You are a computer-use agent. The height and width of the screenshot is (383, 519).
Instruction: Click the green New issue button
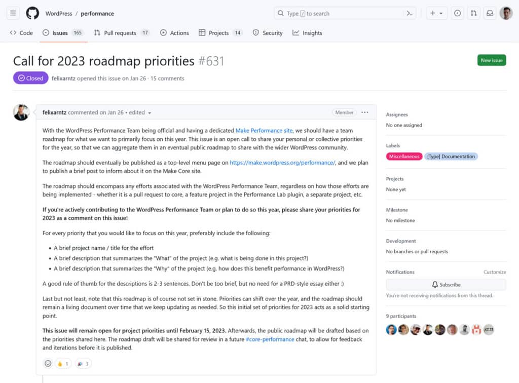coord(491,60)
